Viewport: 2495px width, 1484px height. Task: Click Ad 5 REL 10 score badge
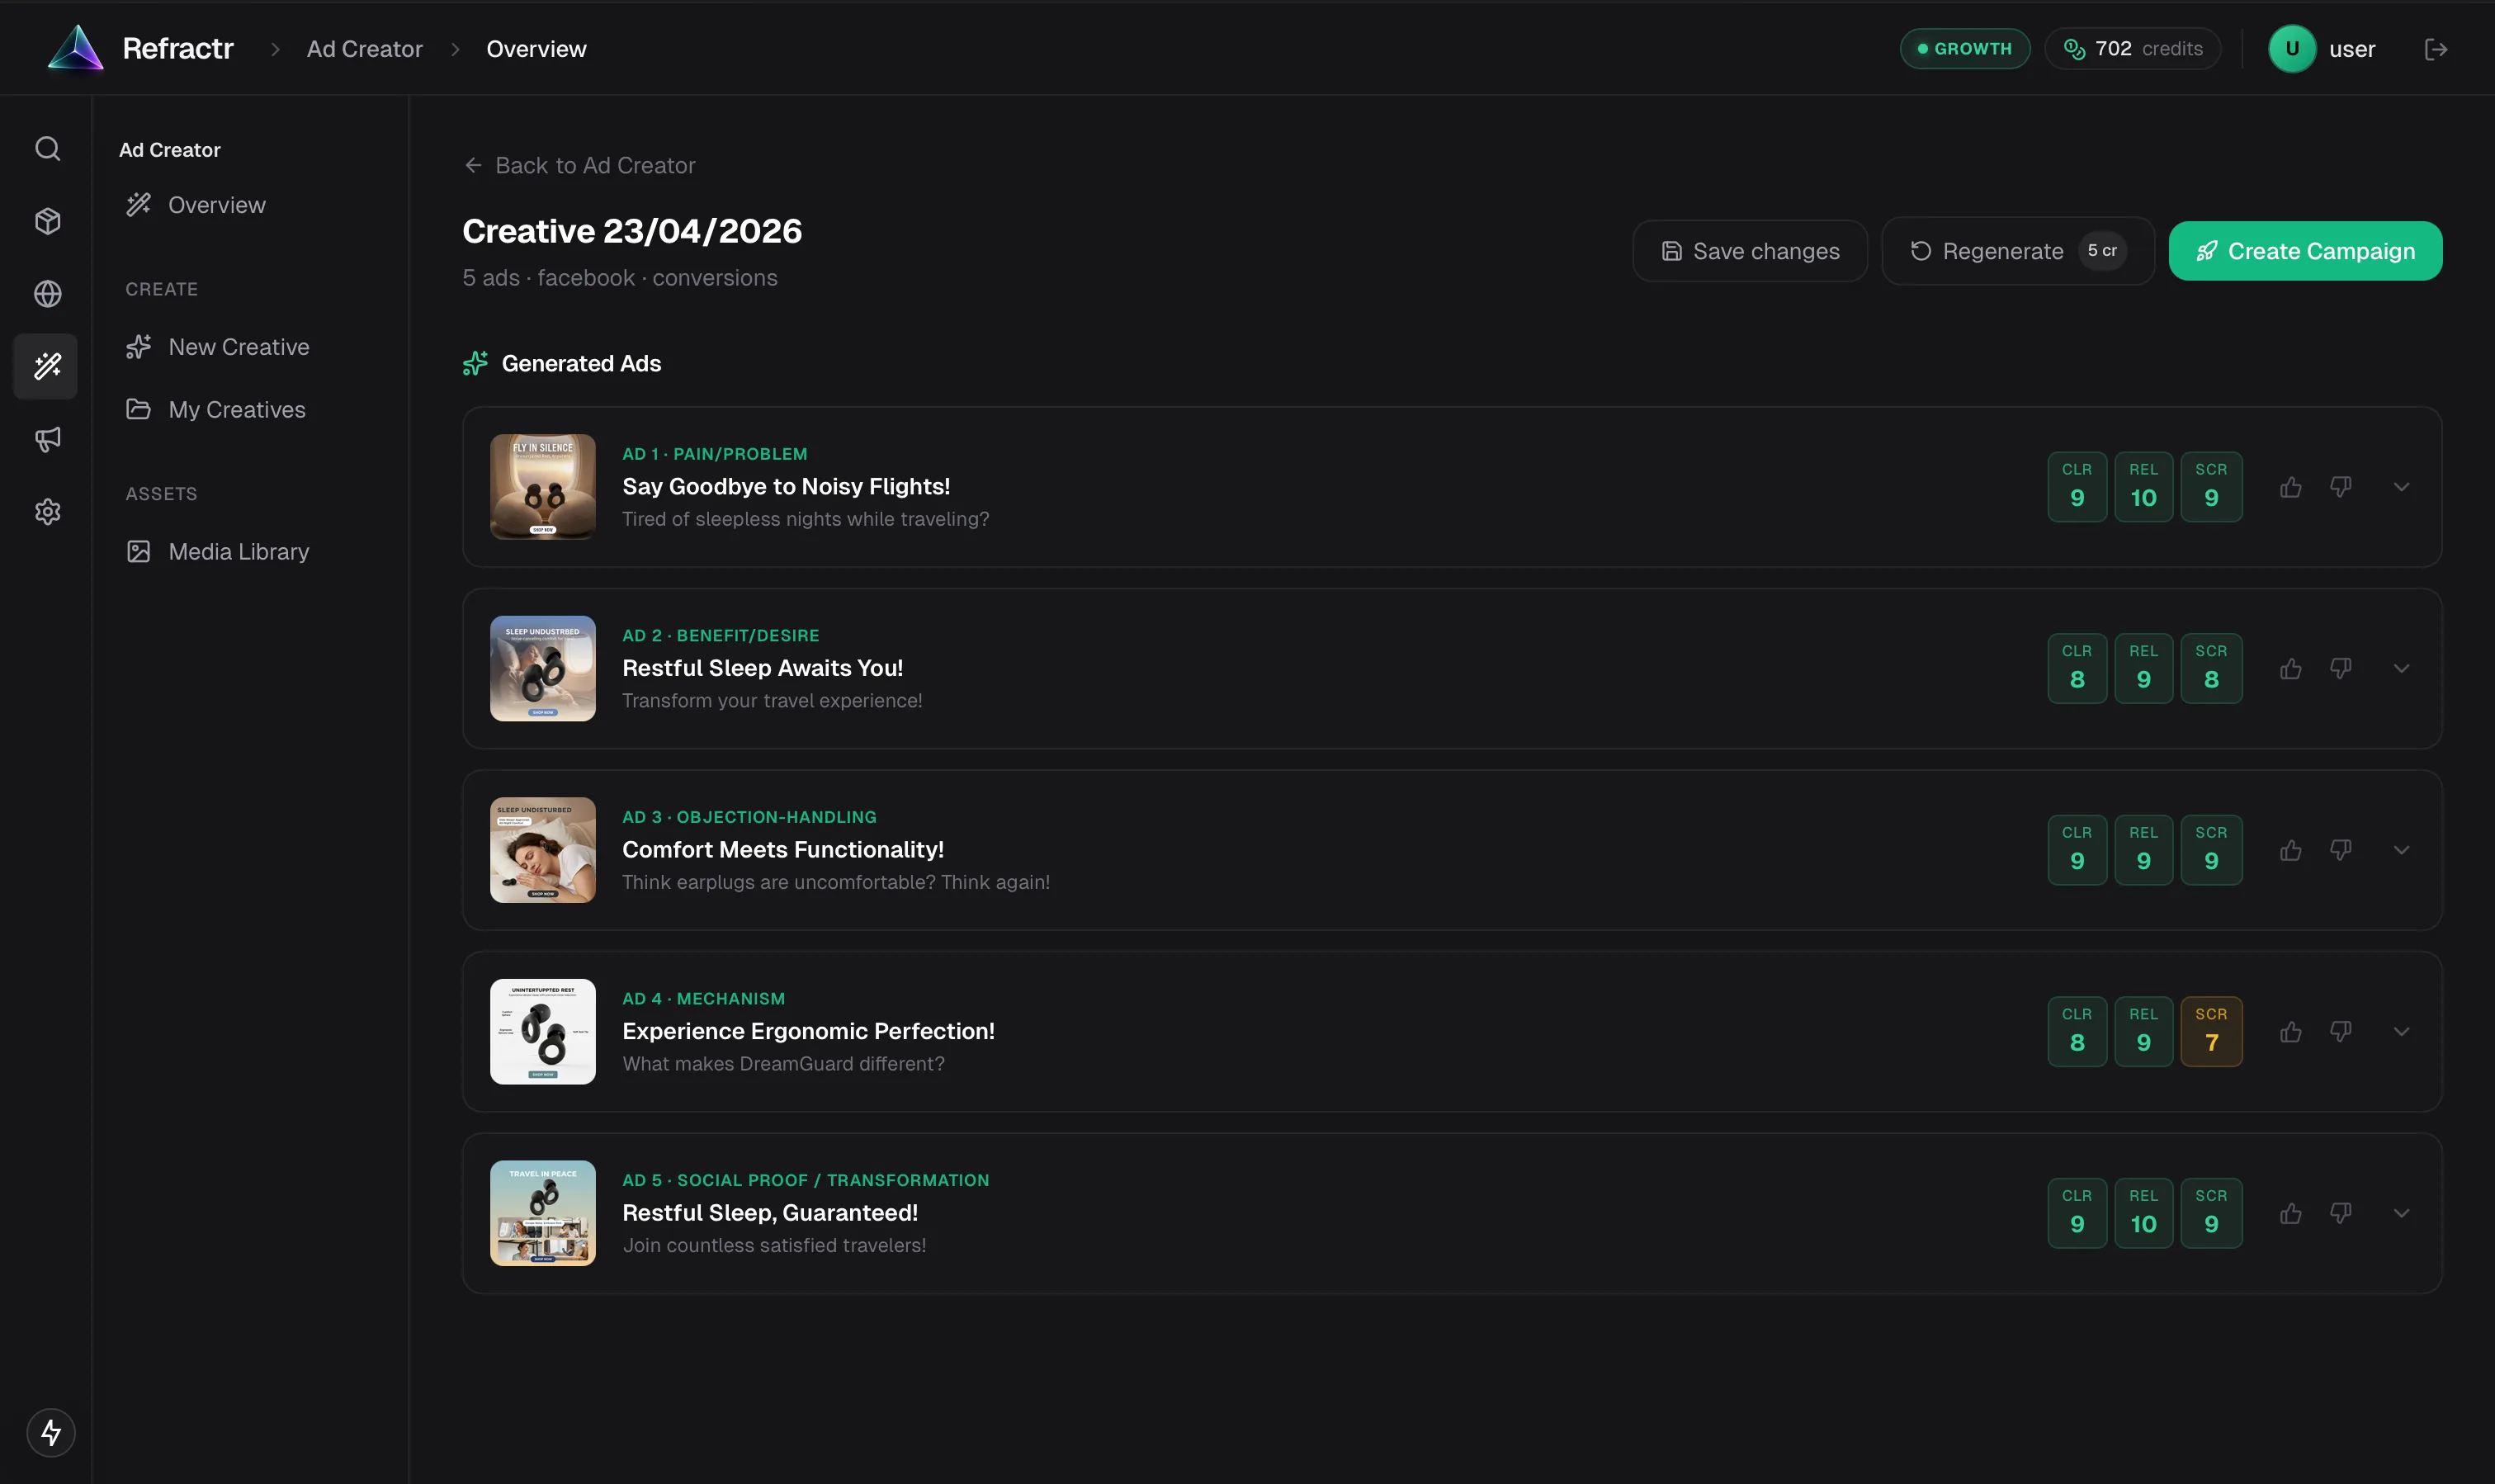pos(2143,1213)
